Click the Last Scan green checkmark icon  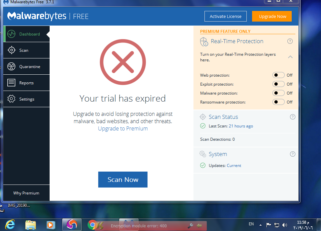tap(203, 126)
